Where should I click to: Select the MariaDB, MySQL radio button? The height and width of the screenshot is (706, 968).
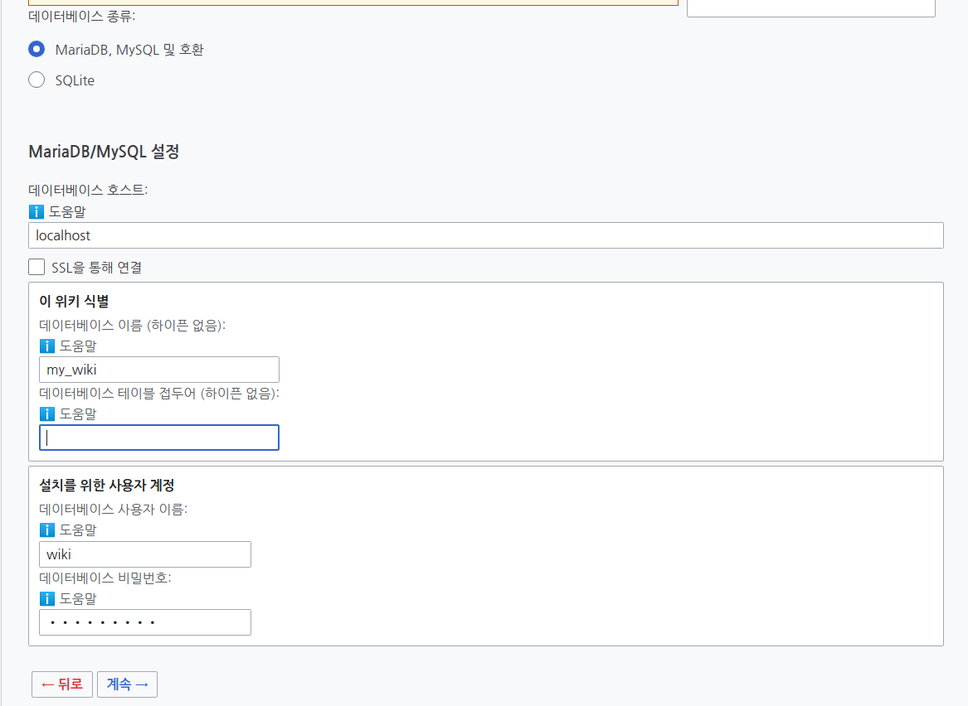pyautogui.click(x=36, y=50)
